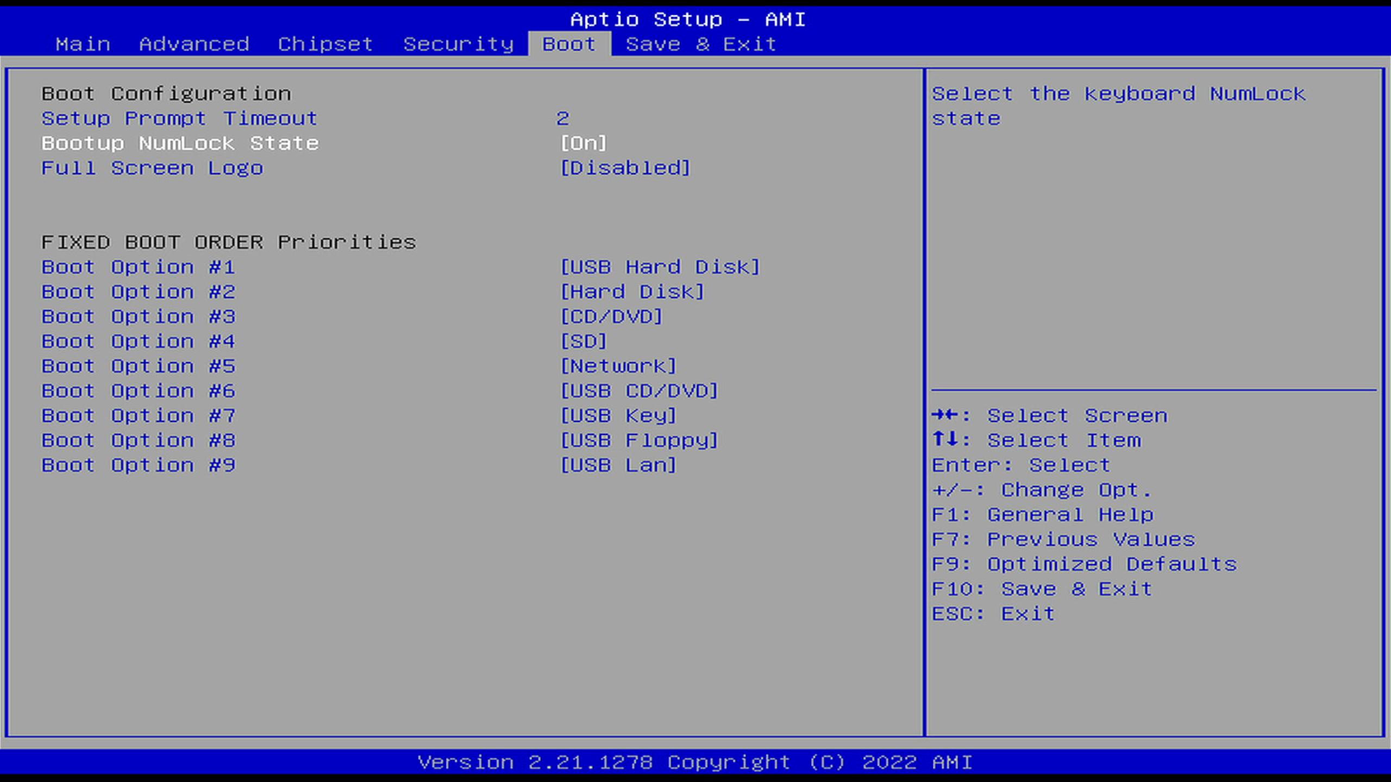Open Boot Option #1 USB Hard Disk dropdown

click(660, 267)
